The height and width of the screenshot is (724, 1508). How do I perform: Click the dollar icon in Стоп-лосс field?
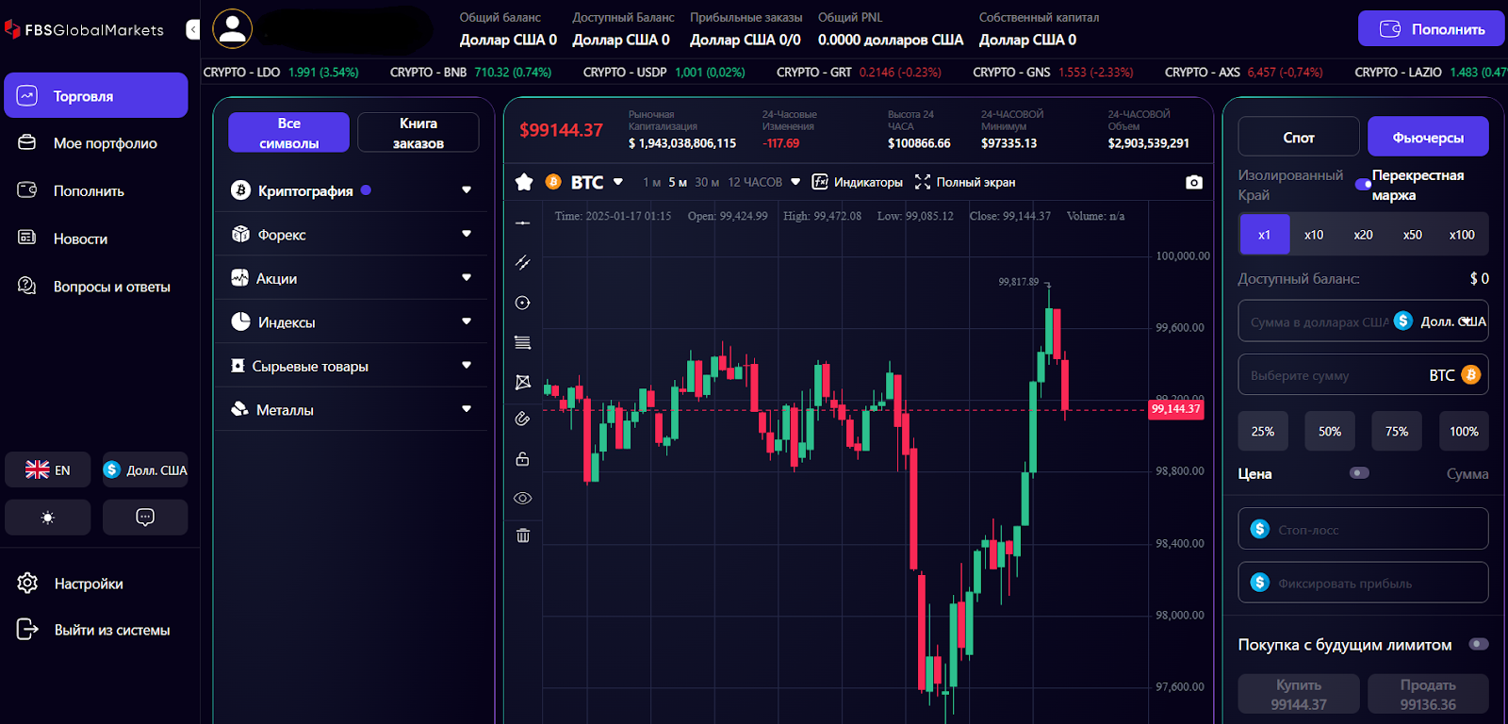1260,529
